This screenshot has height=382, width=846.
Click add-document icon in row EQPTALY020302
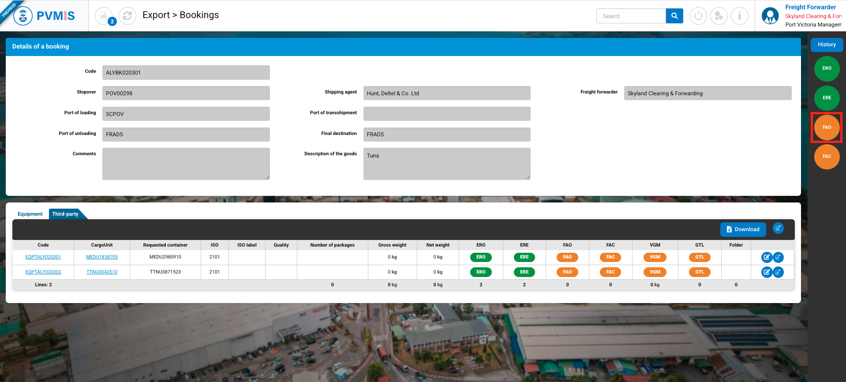(x=779, y=272)
